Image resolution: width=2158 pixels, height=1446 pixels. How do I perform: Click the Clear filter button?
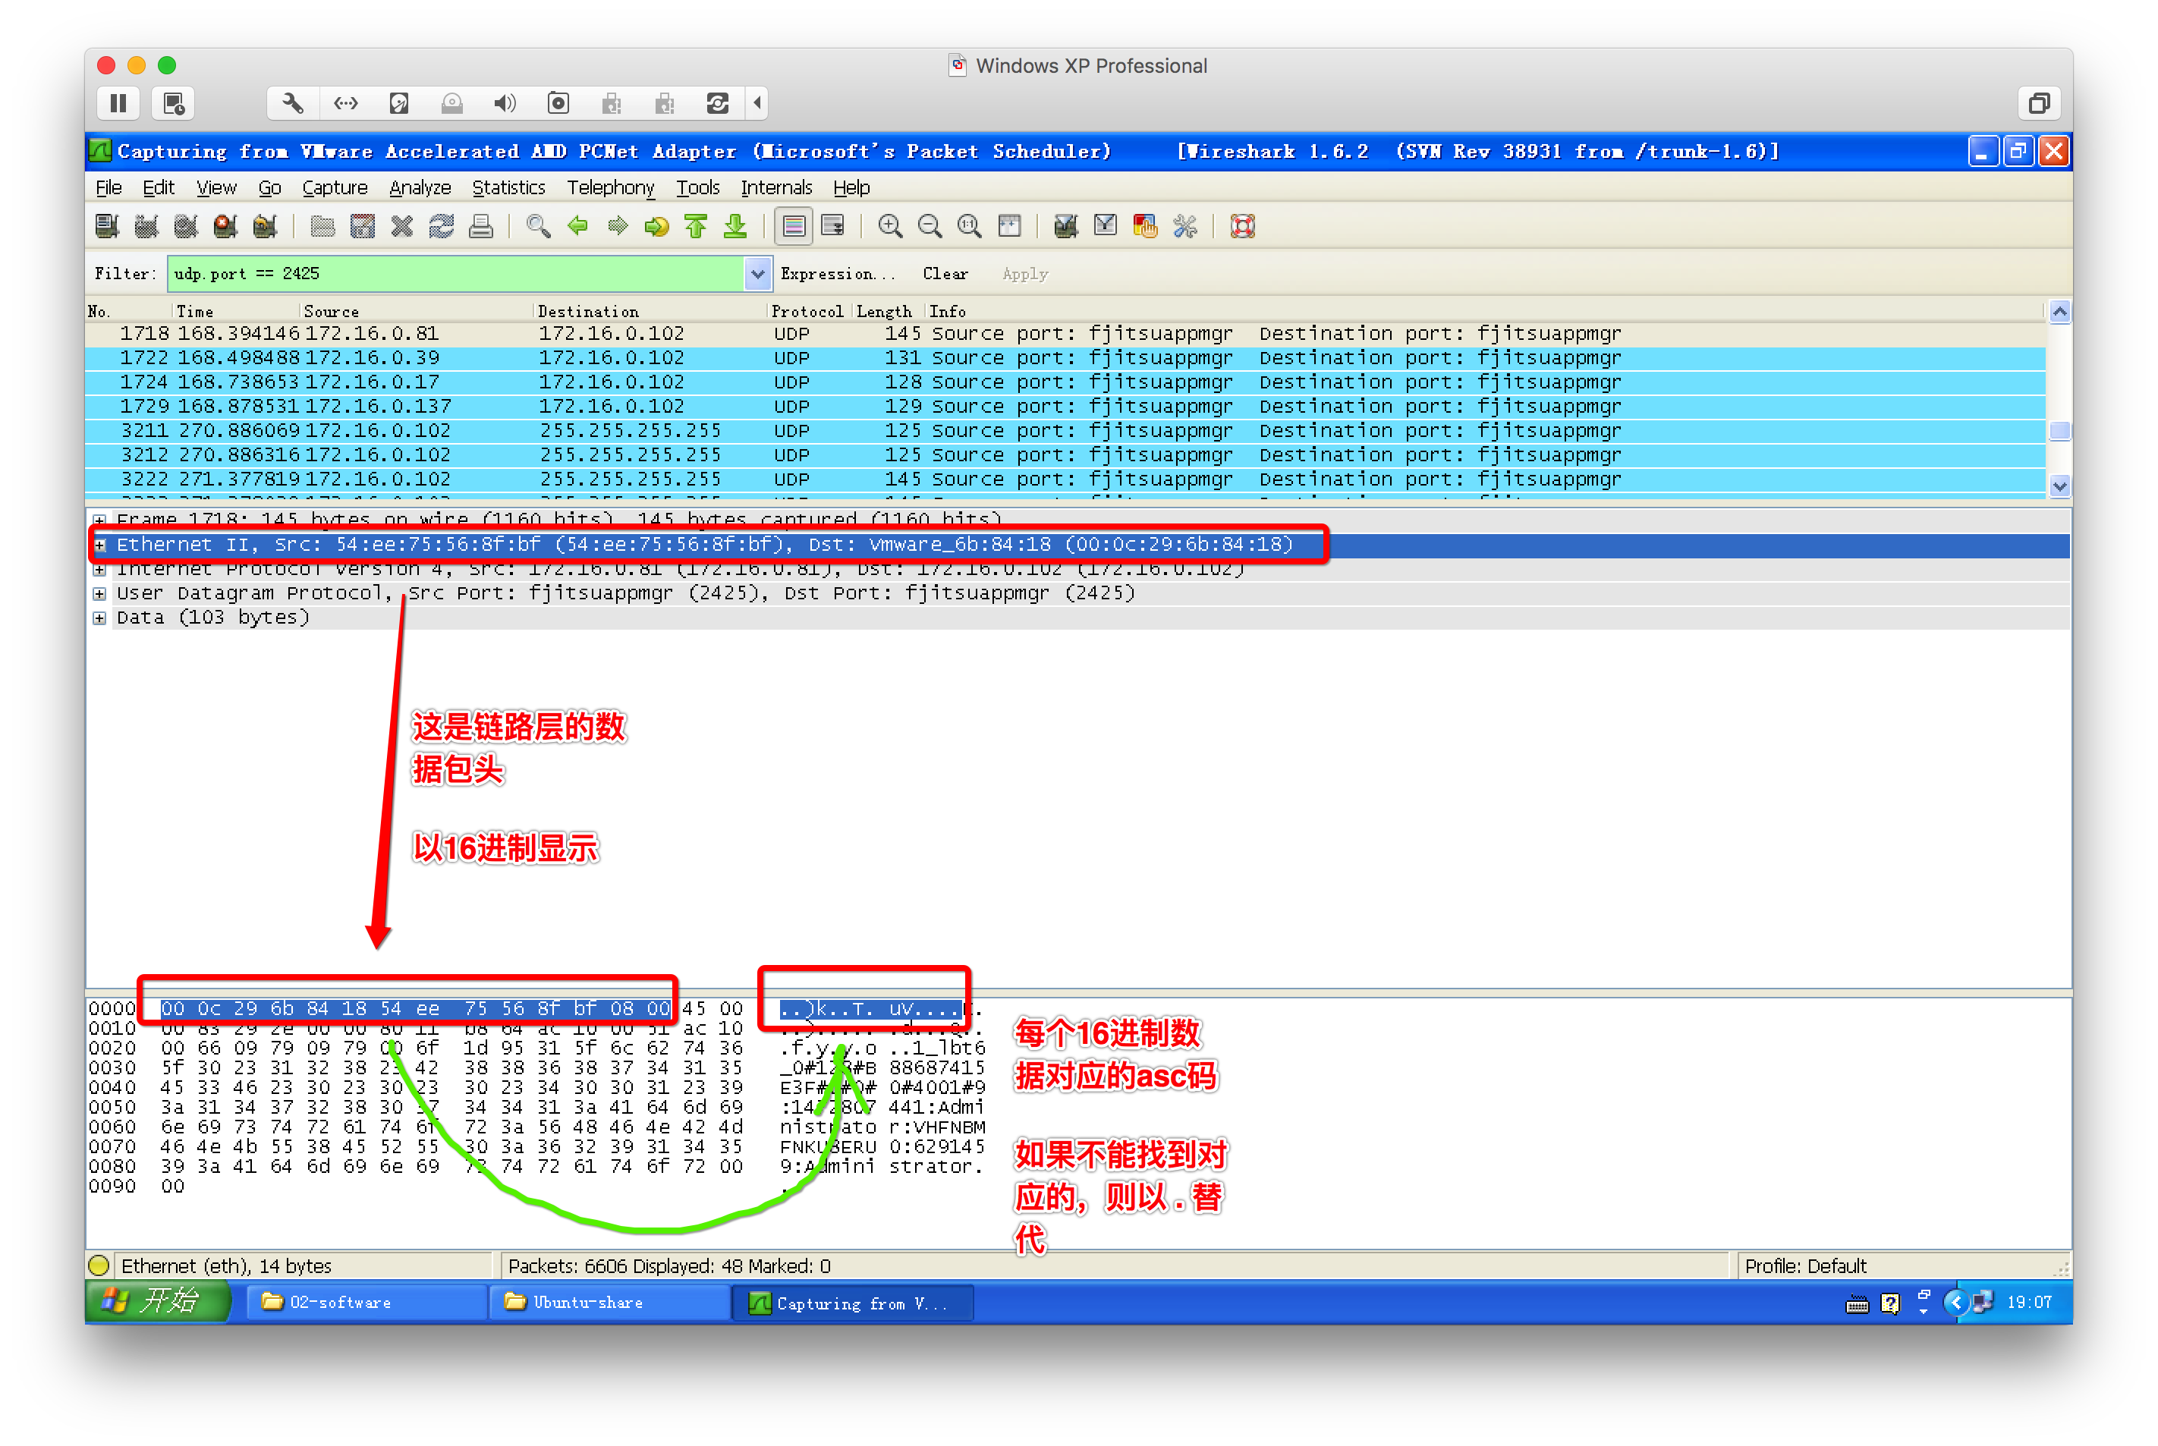tap(945, 274)
